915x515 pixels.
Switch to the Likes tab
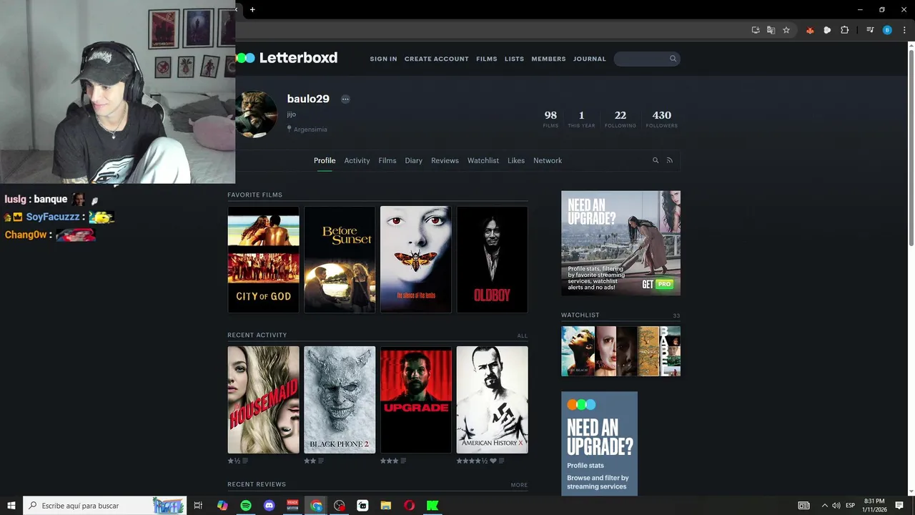[x=516, y=160]
